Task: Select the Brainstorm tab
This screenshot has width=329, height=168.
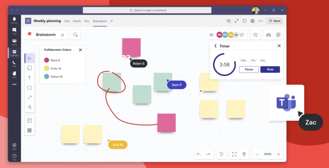Action: (x=100, y=21)
